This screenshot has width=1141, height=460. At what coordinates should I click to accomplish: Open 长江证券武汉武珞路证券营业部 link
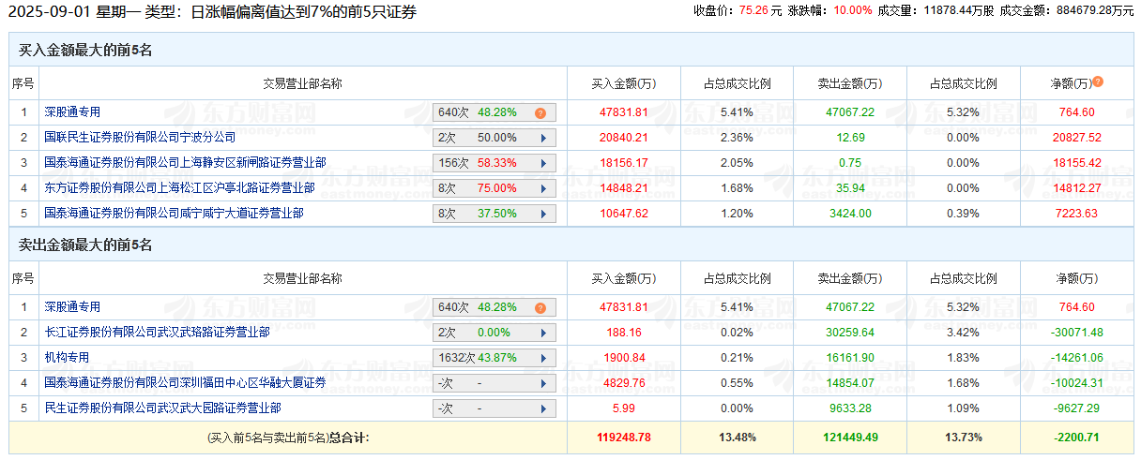[157, 332]
